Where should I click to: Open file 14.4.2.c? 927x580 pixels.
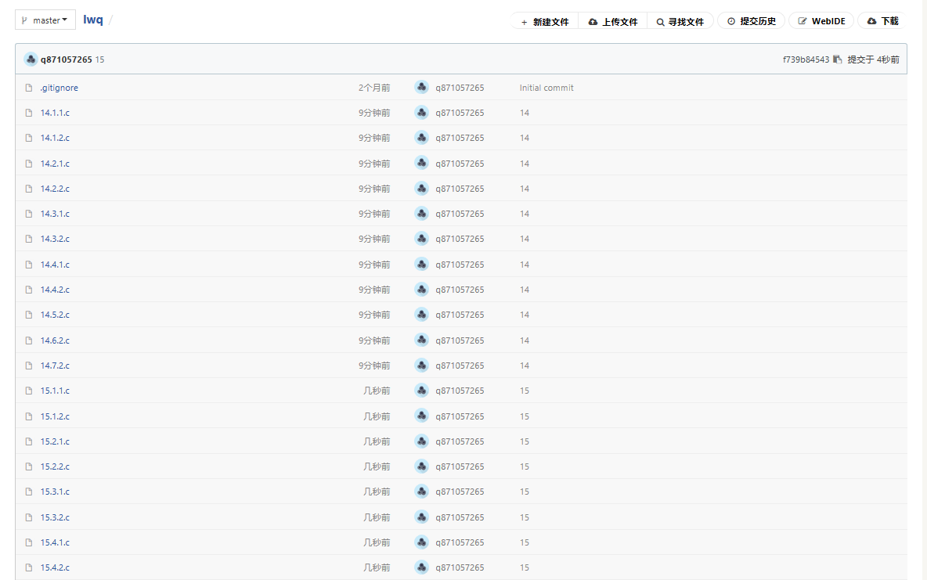[x=55, y=290]
